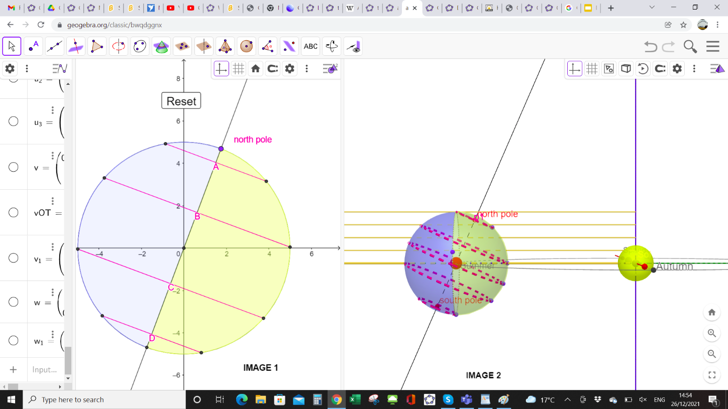Toggle visibility circle of v₁
728x409 pixels.
14,258
